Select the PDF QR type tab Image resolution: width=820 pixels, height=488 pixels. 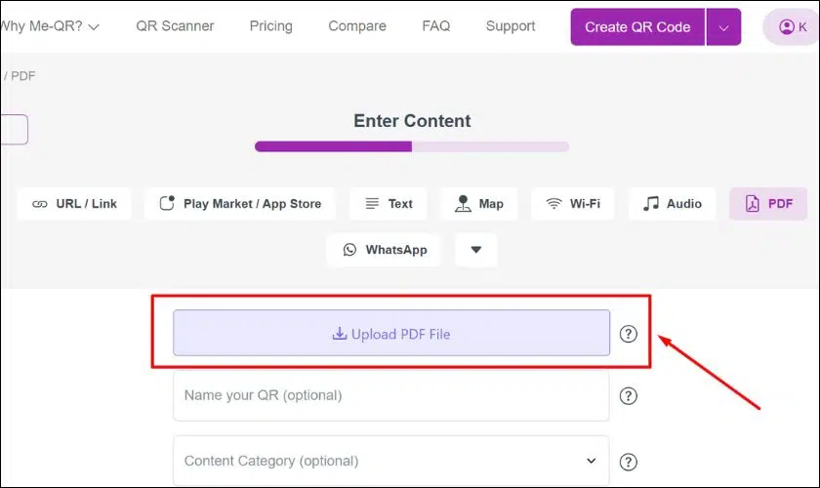pos(768,203)
